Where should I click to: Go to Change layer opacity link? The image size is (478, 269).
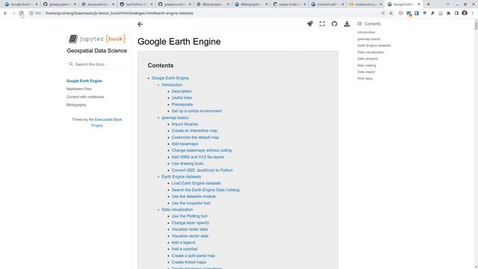pos(190,223)
